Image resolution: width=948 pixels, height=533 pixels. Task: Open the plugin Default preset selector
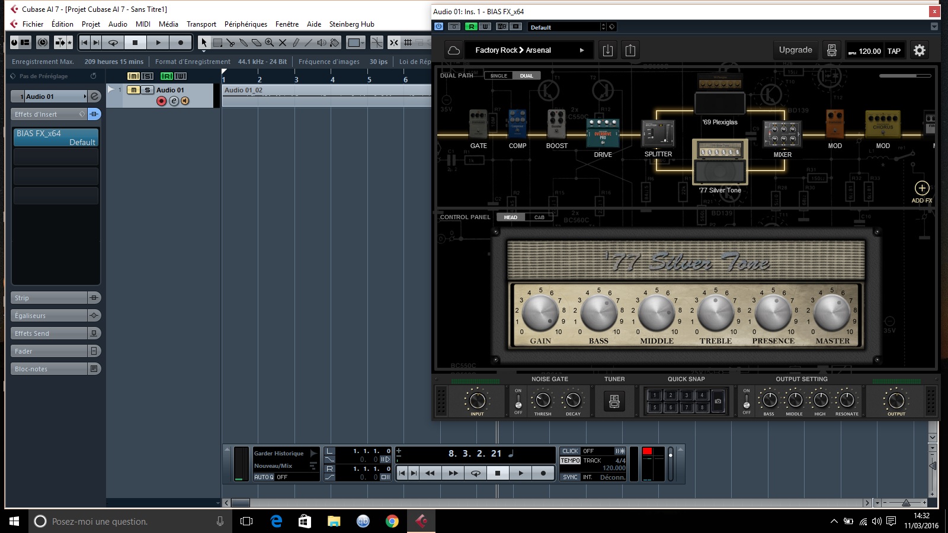pyautogui.click(x=567, y=27)
